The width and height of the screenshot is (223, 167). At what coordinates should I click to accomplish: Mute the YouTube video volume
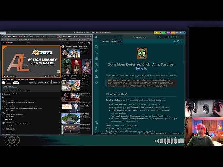(8, 76)
